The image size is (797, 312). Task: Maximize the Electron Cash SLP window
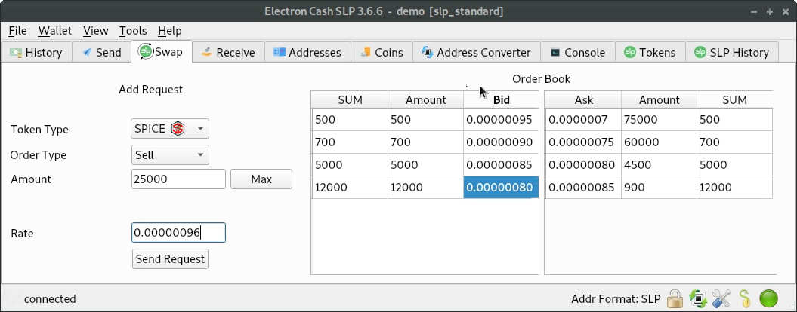click(x=770, y=11)
